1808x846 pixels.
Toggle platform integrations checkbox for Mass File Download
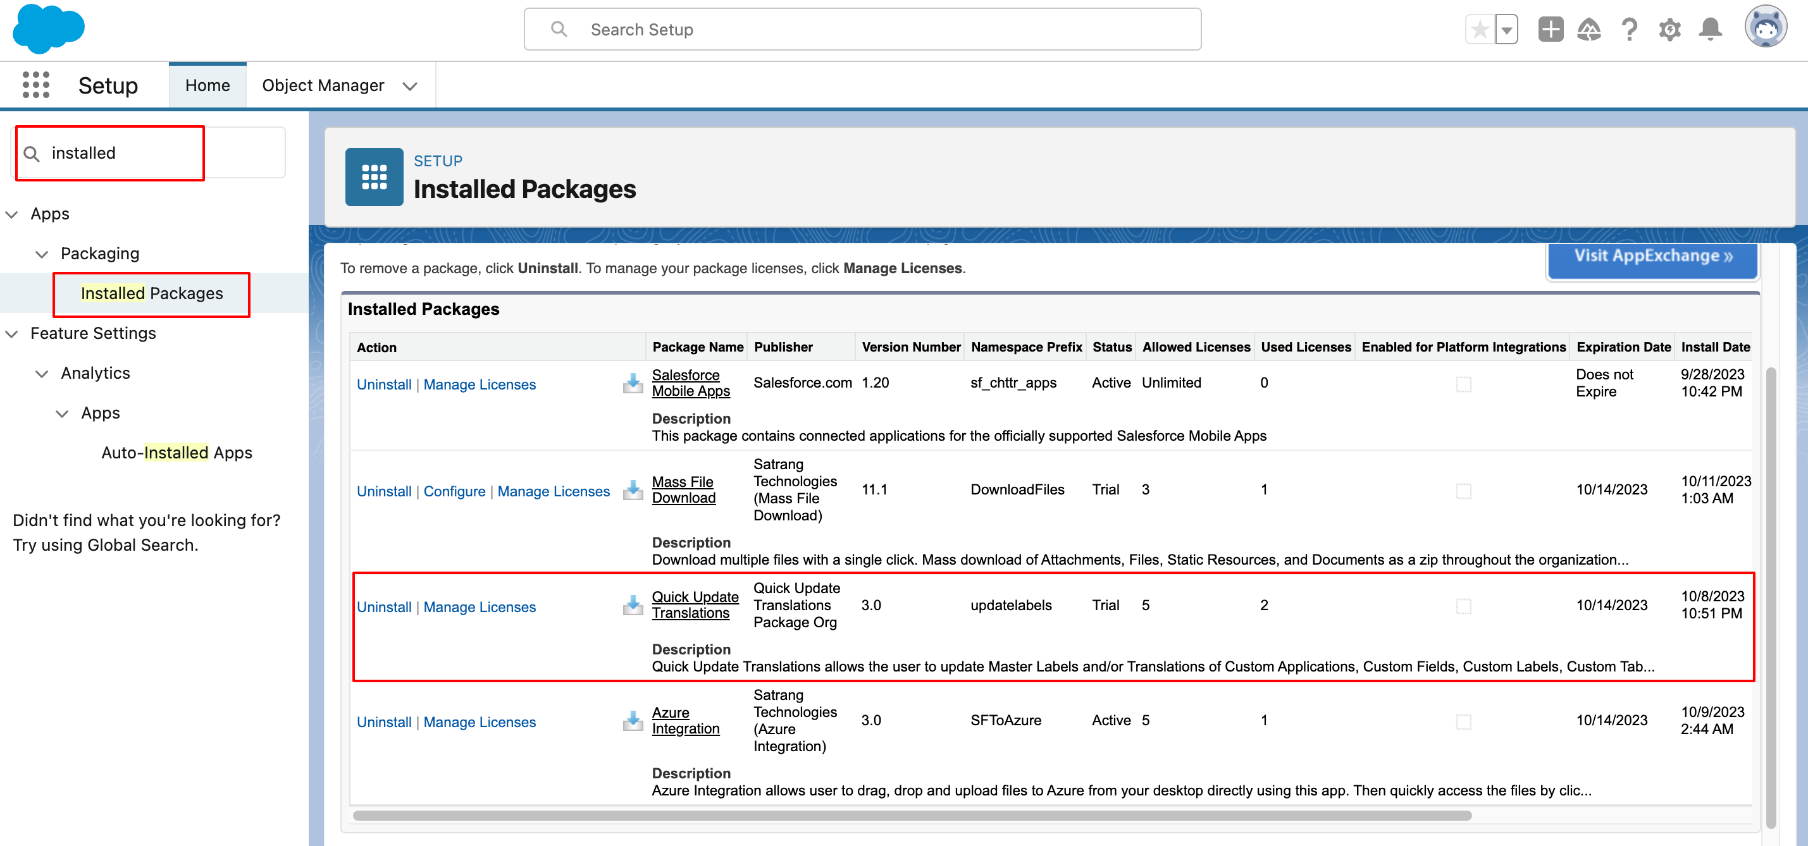[1463, 491]
